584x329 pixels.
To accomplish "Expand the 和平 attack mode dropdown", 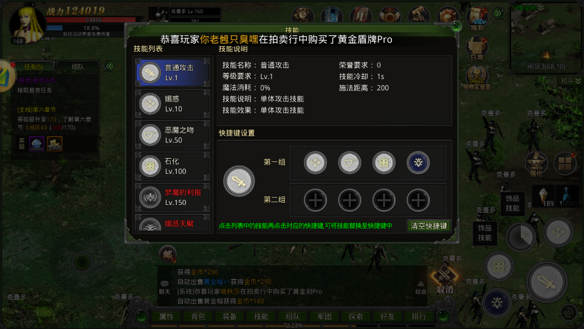I will 570,81.
